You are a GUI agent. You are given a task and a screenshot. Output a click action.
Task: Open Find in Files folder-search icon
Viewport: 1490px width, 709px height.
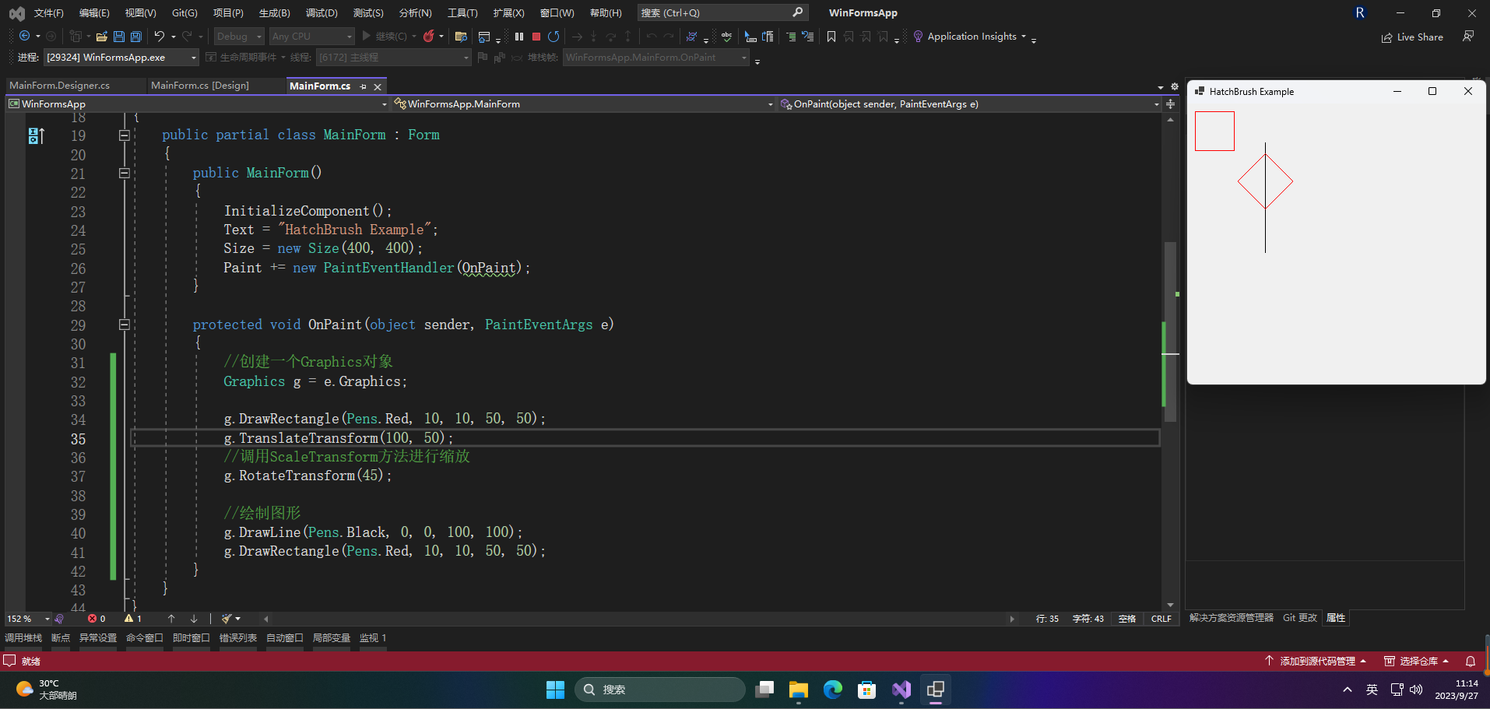point(461,37)
